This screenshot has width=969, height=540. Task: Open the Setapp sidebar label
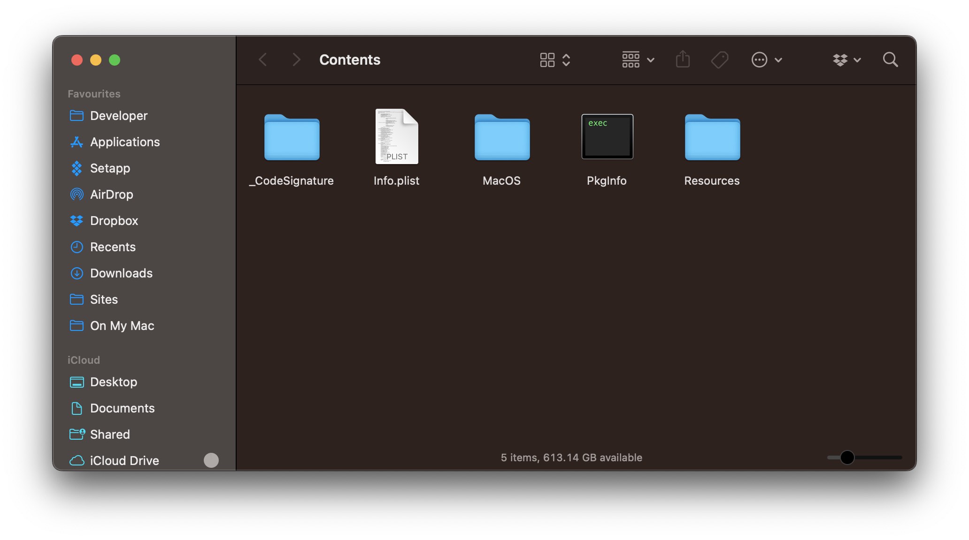point(110,168)
